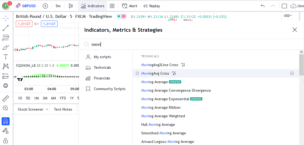
Task: Select the zoom in tool
Action: (x=6, y=108)
